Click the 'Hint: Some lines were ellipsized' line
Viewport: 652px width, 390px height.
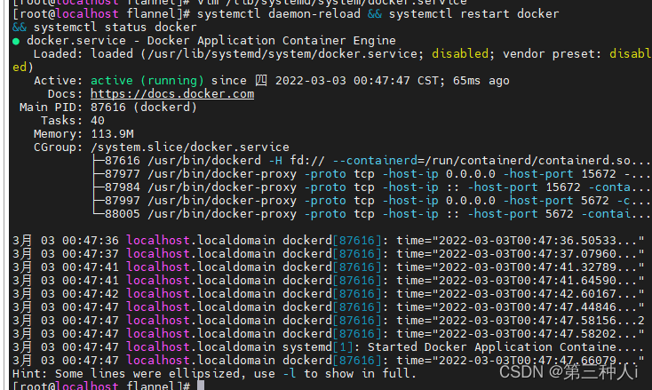tap(214, 373)
